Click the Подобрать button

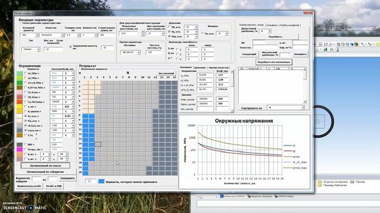(275, 37)
